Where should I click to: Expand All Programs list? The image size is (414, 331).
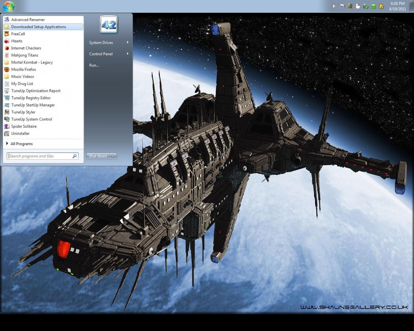coord(43,144)
